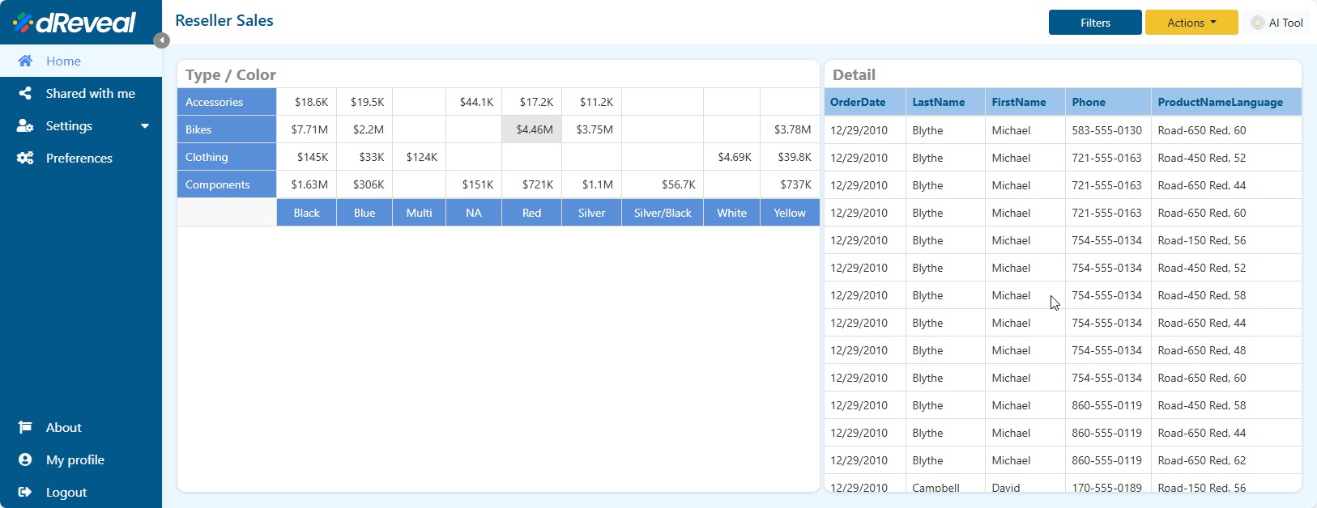Select the Bikes row header
Viewport: 1317px width, 508px height.
(x=227, y=129)
